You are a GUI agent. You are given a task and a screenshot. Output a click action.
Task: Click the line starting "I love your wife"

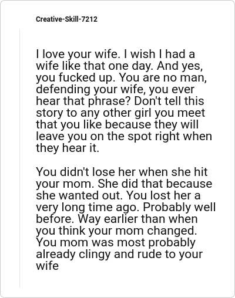point(115,54)
